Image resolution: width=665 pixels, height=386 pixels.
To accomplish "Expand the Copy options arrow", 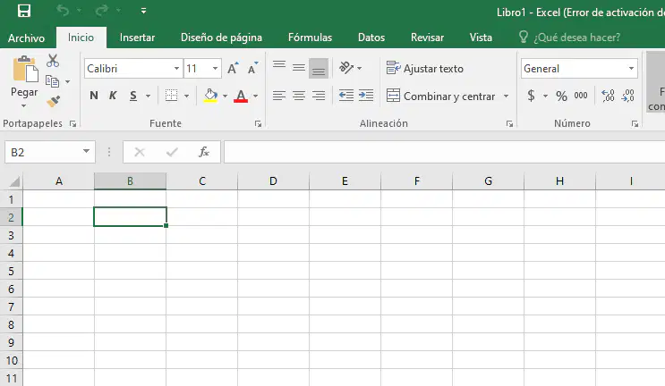I will coord(67,81).
